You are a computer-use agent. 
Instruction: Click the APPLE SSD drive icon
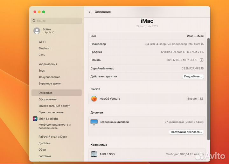pos(94,154)
